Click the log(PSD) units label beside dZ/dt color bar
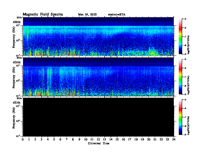Image resolution: width=207 pixels, height=160 pixels. click(x=189, y=125)
